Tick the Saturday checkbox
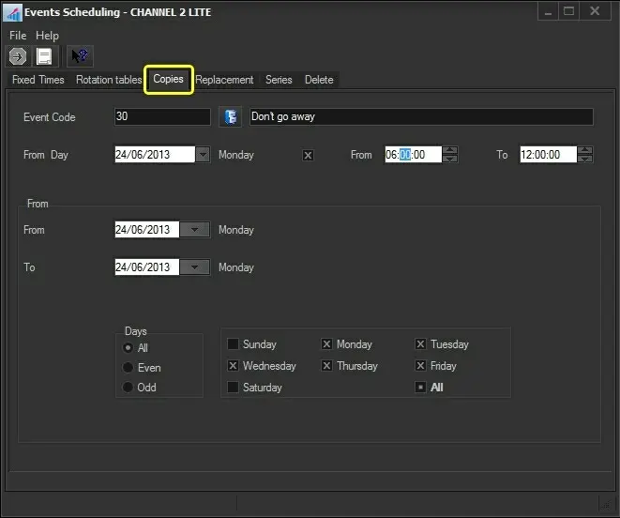This screenshot has height=518, width=620. coord(234,388)
